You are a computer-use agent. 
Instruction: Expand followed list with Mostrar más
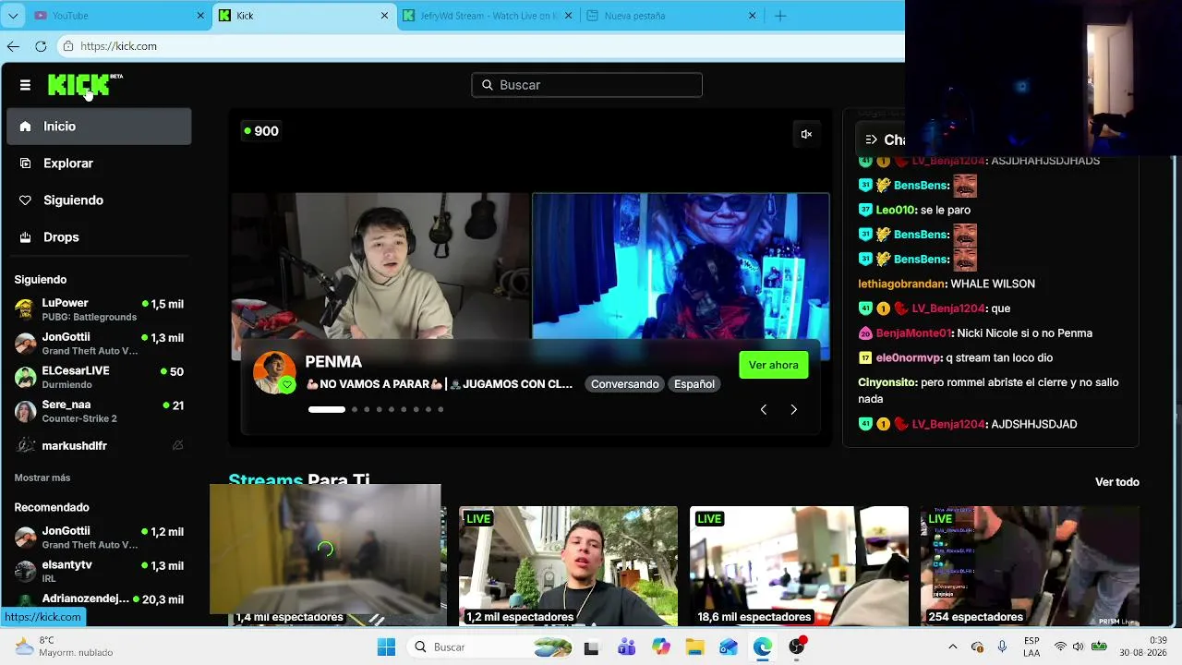click(x=42, y=478)
